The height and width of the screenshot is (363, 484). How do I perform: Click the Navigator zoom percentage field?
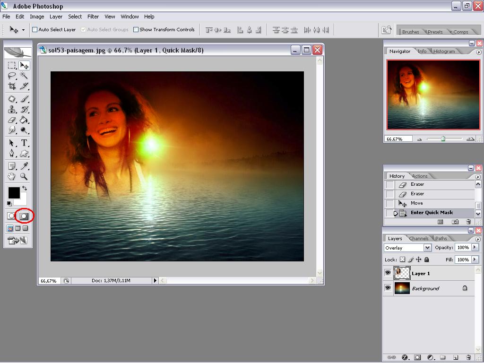(398, 139)
